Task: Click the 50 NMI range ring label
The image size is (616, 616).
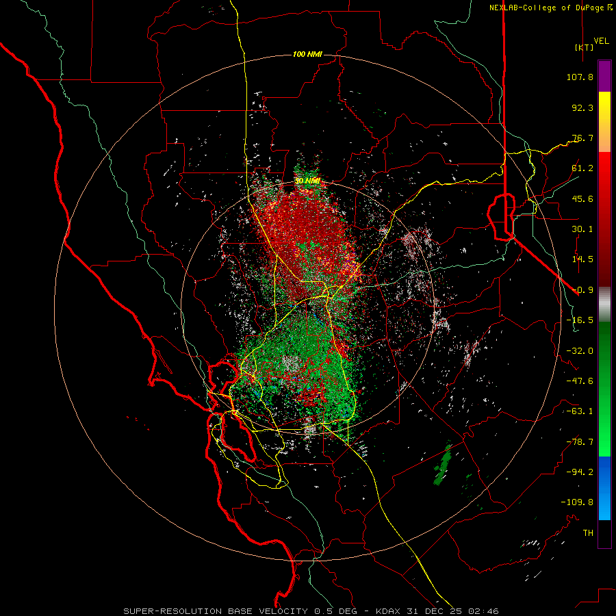Action: 307,181
